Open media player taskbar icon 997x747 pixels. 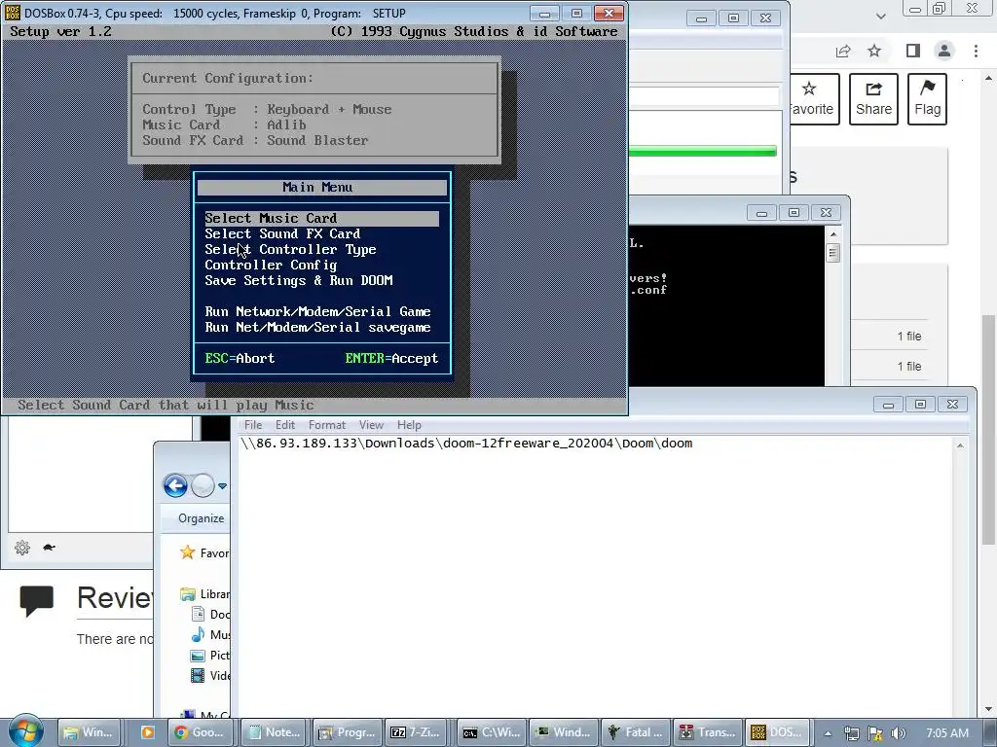[148, 732]
